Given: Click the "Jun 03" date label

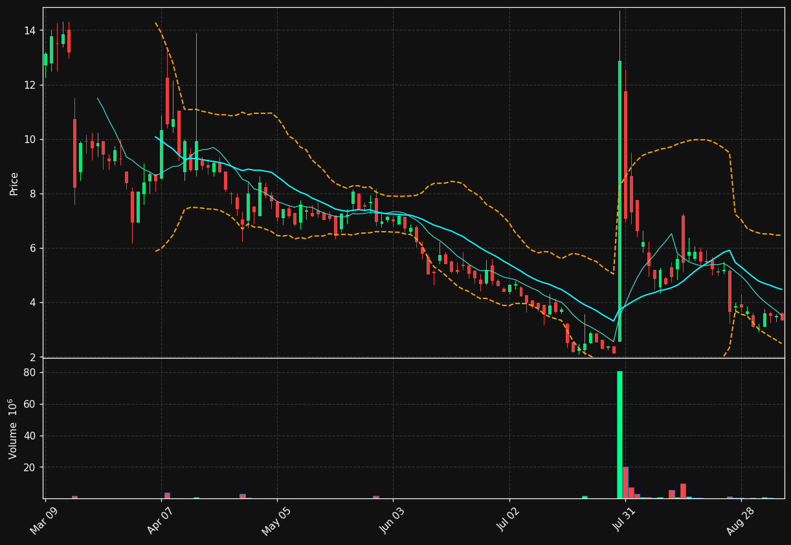Looking at the screenshot, I should (392, 522).
